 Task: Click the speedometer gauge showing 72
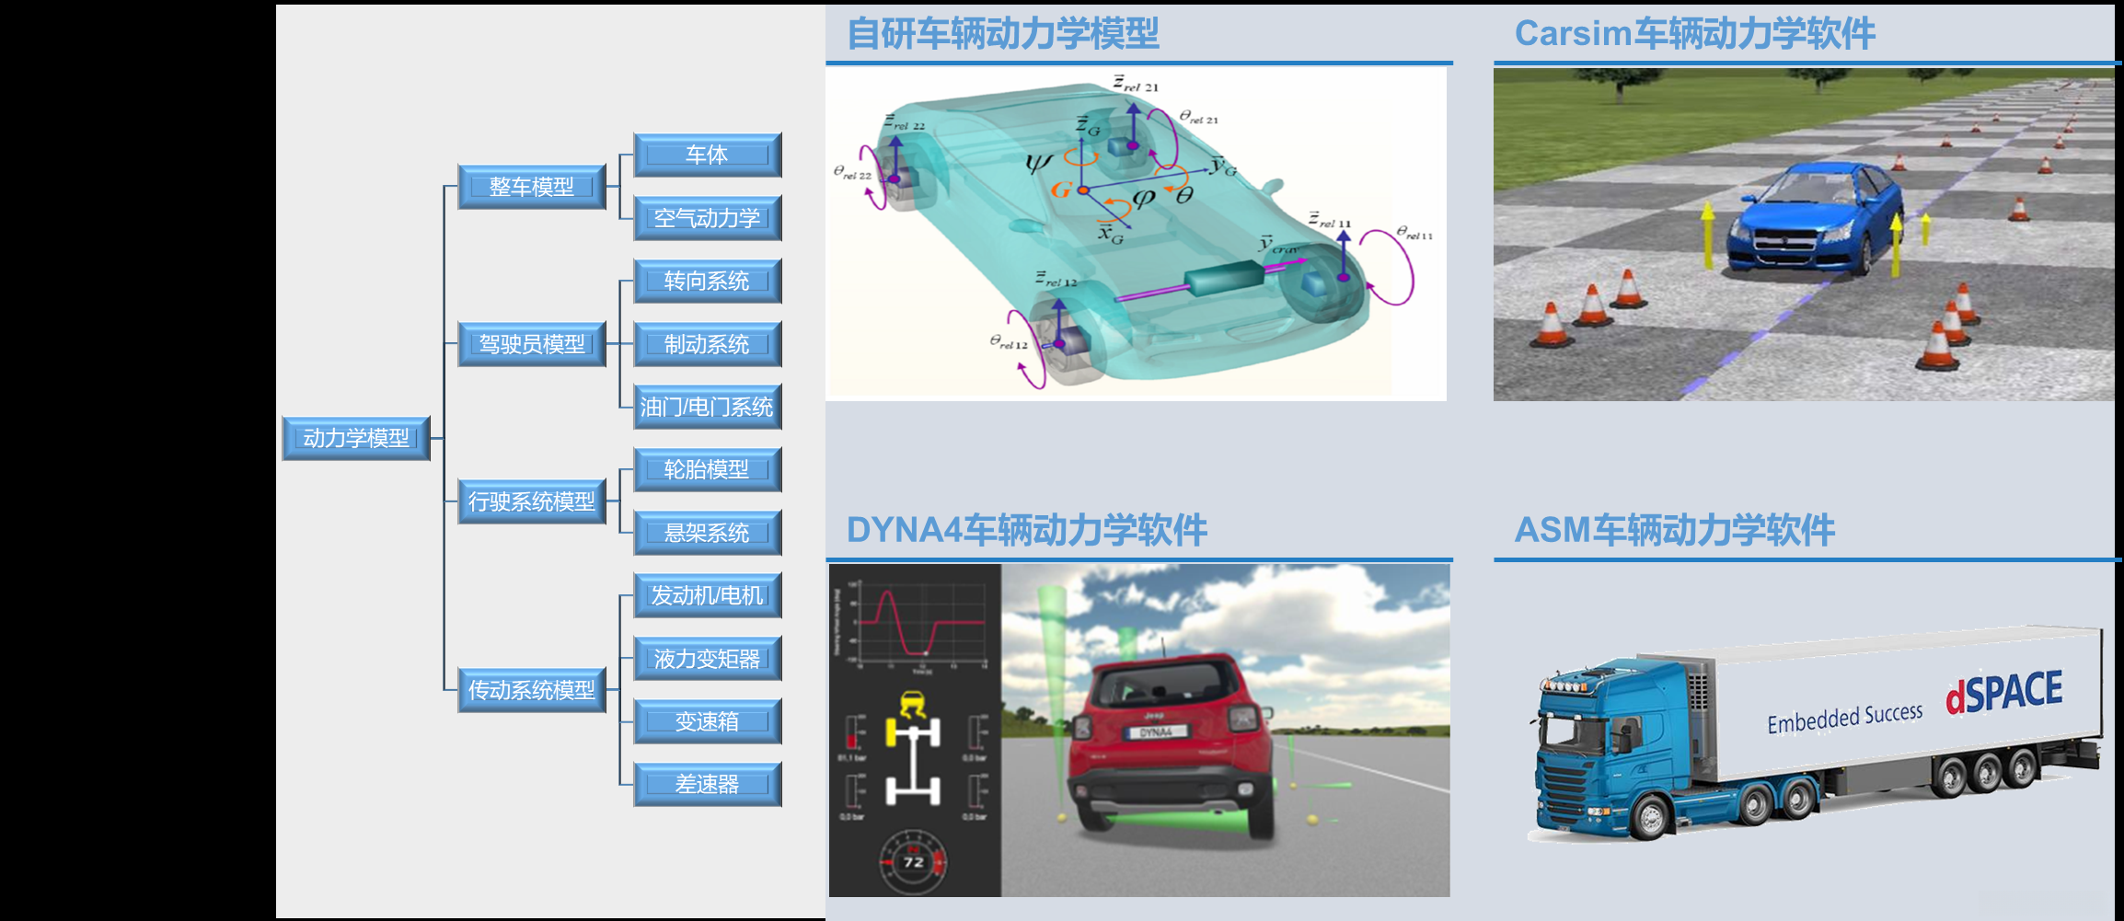(x=913, y=862)
